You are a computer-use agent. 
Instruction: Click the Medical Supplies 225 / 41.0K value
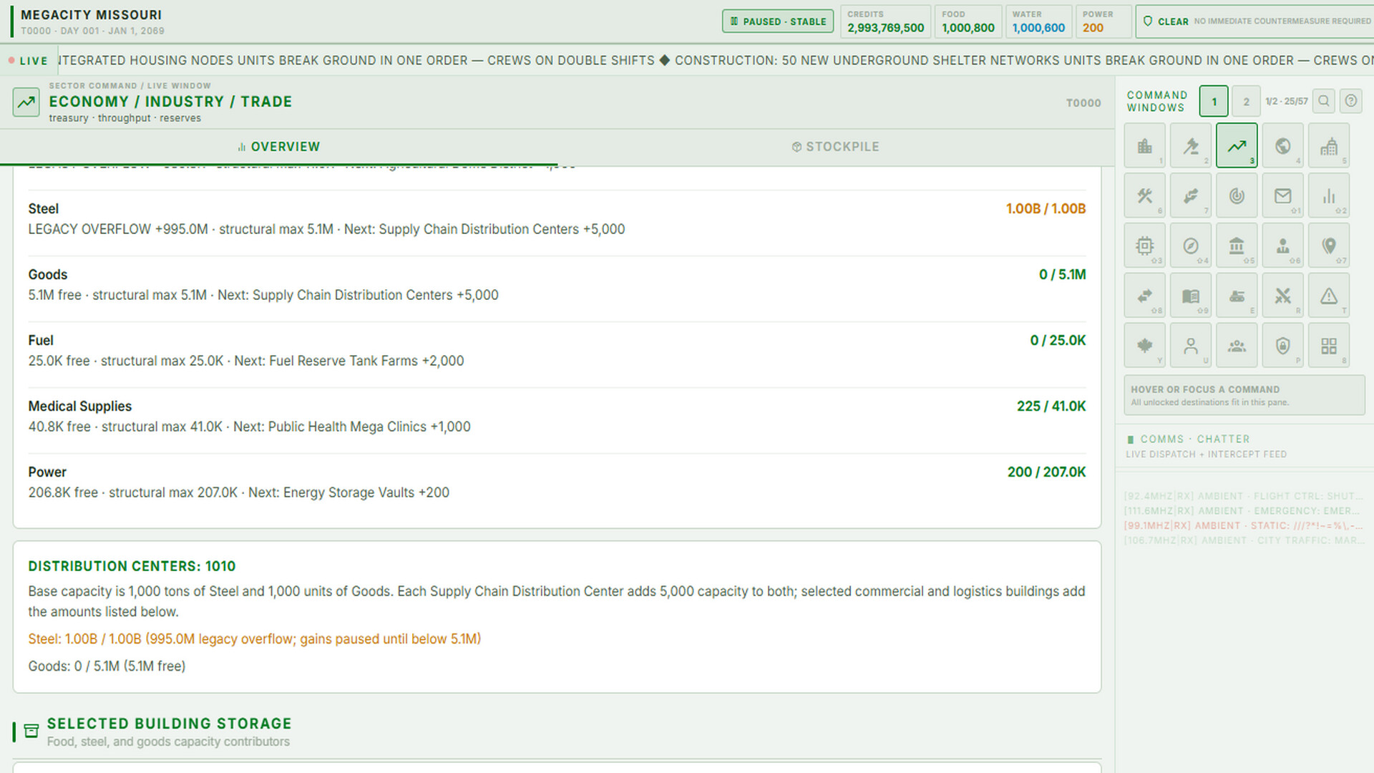coord(1051,407)
